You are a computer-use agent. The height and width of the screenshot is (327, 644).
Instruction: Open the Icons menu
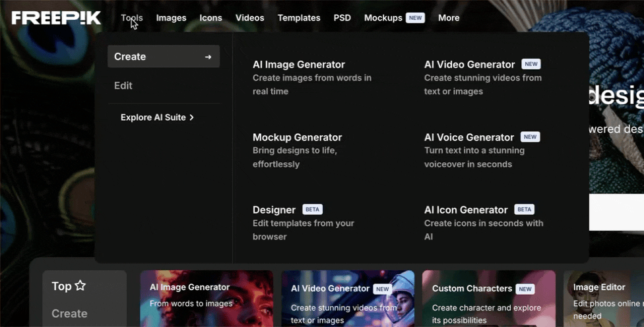(x=210, y=18)
